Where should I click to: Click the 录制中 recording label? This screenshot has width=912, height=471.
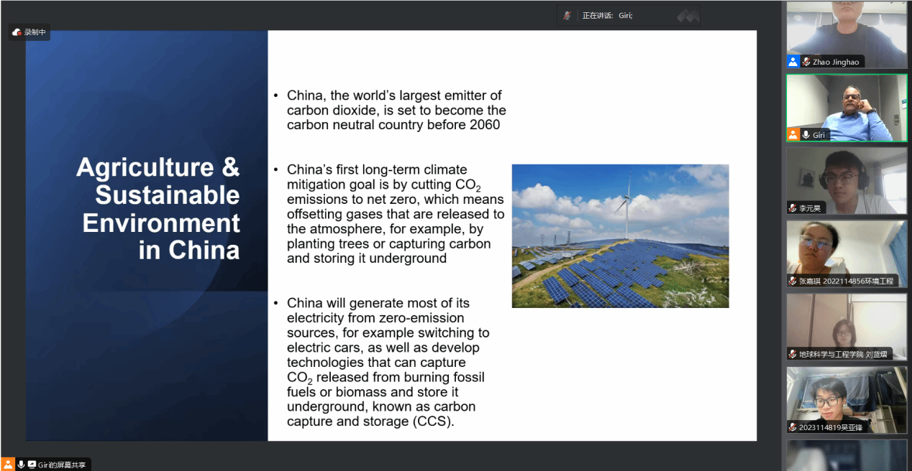[35, 32]
